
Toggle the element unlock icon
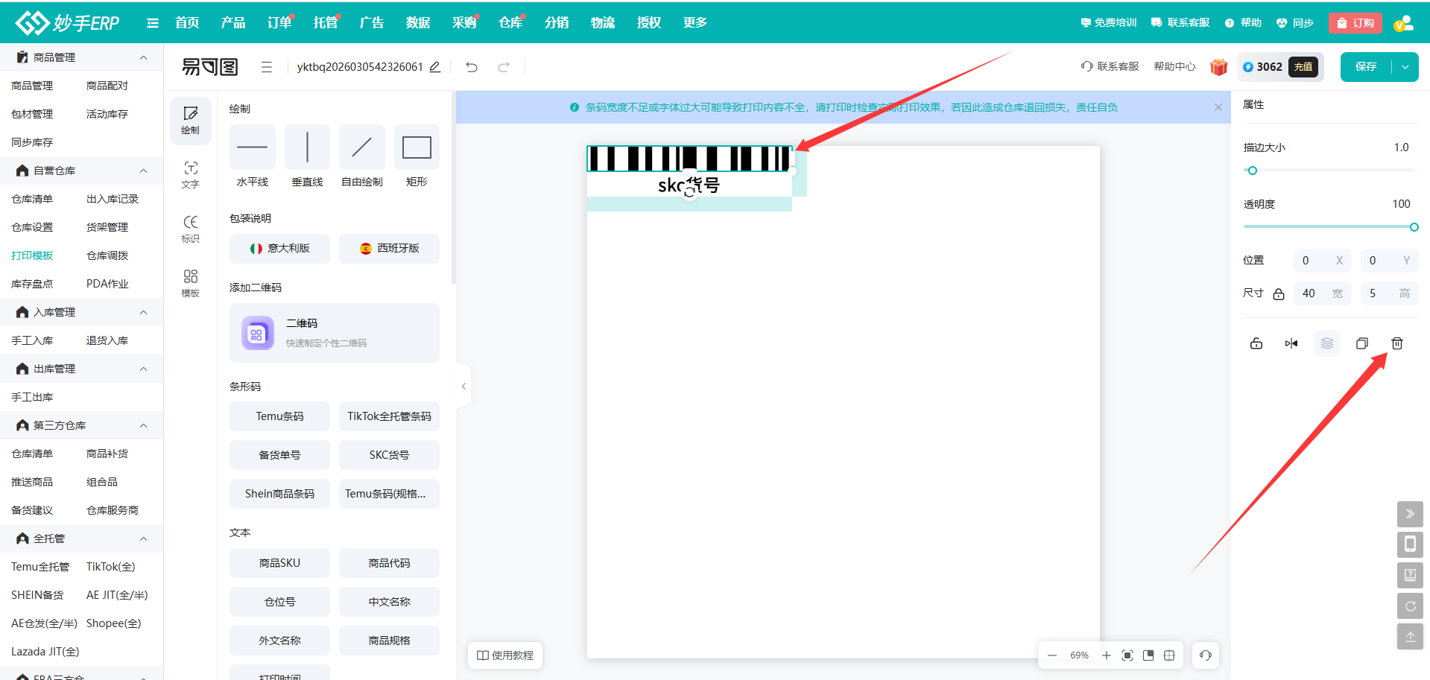click(1256, 343)
